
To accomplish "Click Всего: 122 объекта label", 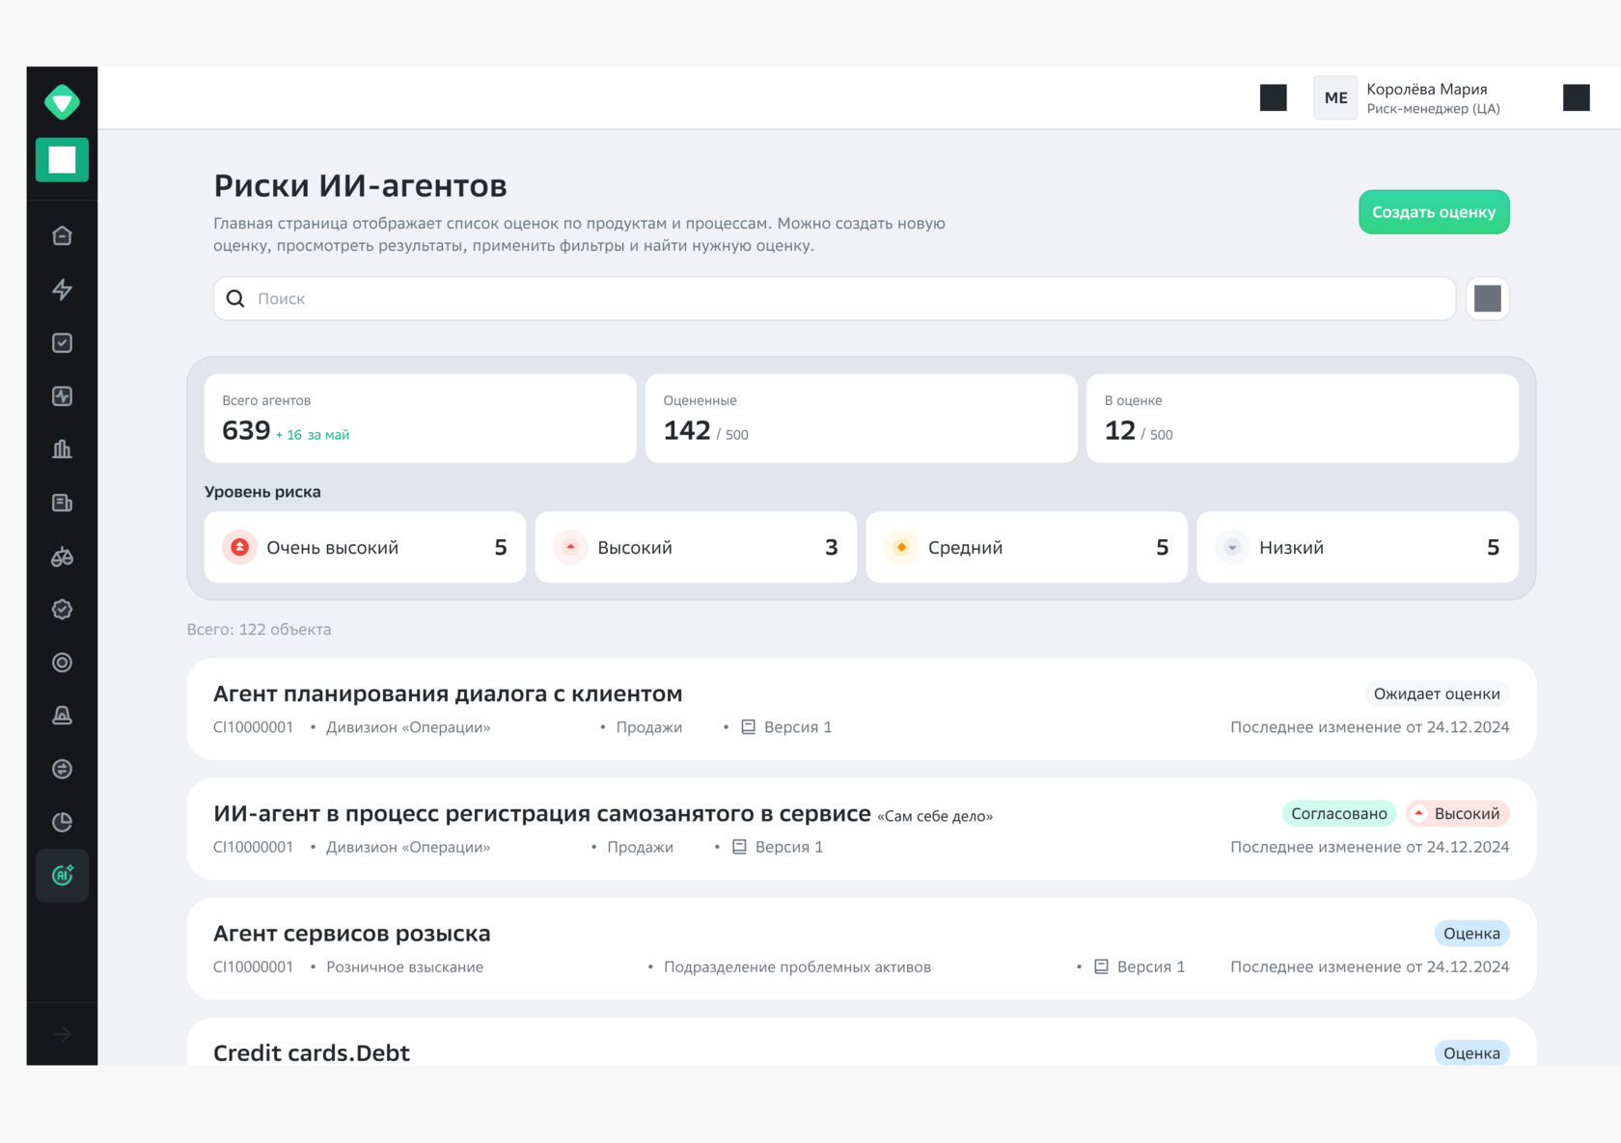I will click(259, 629).
